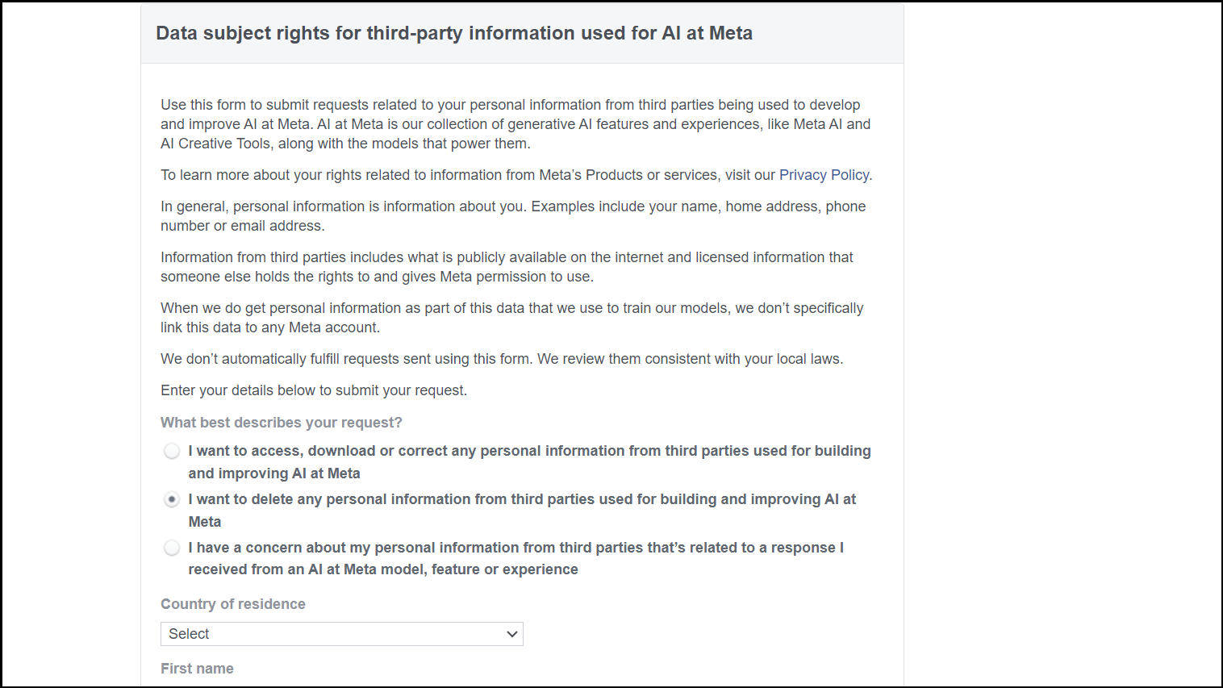Click the 'First name' field label
This screenshot has height=688, width=1223.
coord(197,669)
